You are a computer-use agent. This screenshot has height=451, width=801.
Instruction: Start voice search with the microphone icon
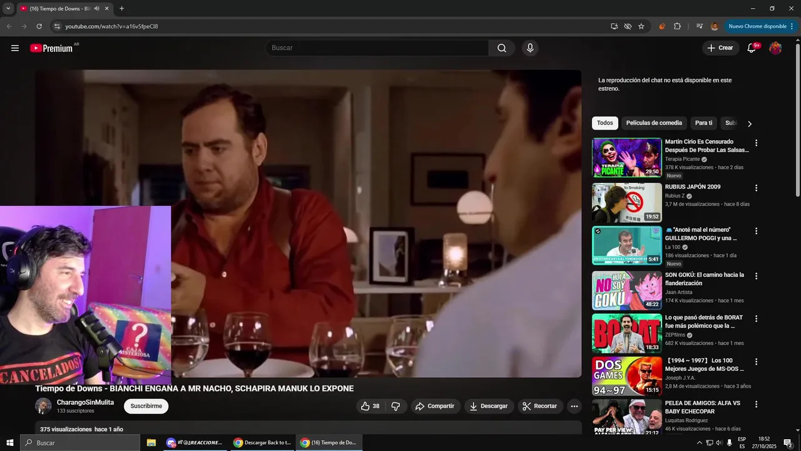pos(530,48)
